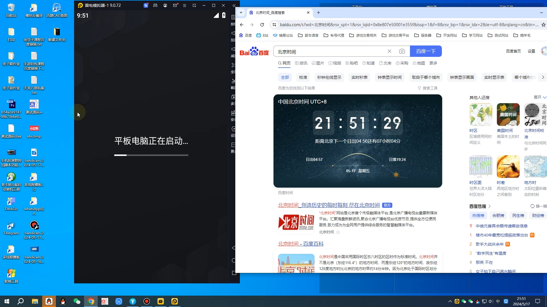Screen dimensions: 547x307
Task: Switch to the 图片 search tab
Action: click(318, 63)
